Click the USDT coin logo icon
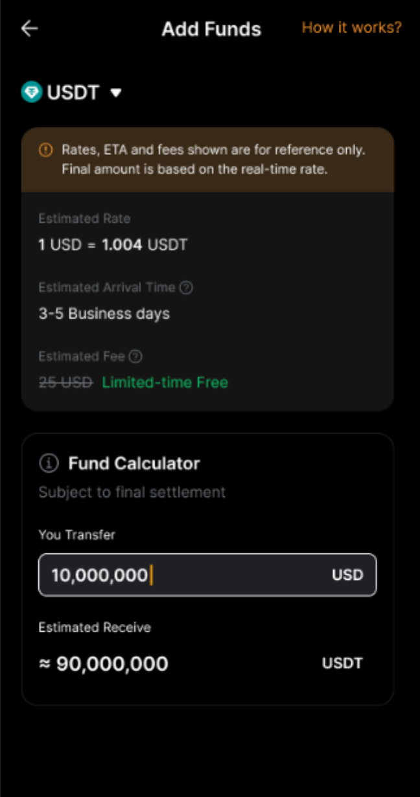The width and height of the screenshot is (420, 797). 31,93
